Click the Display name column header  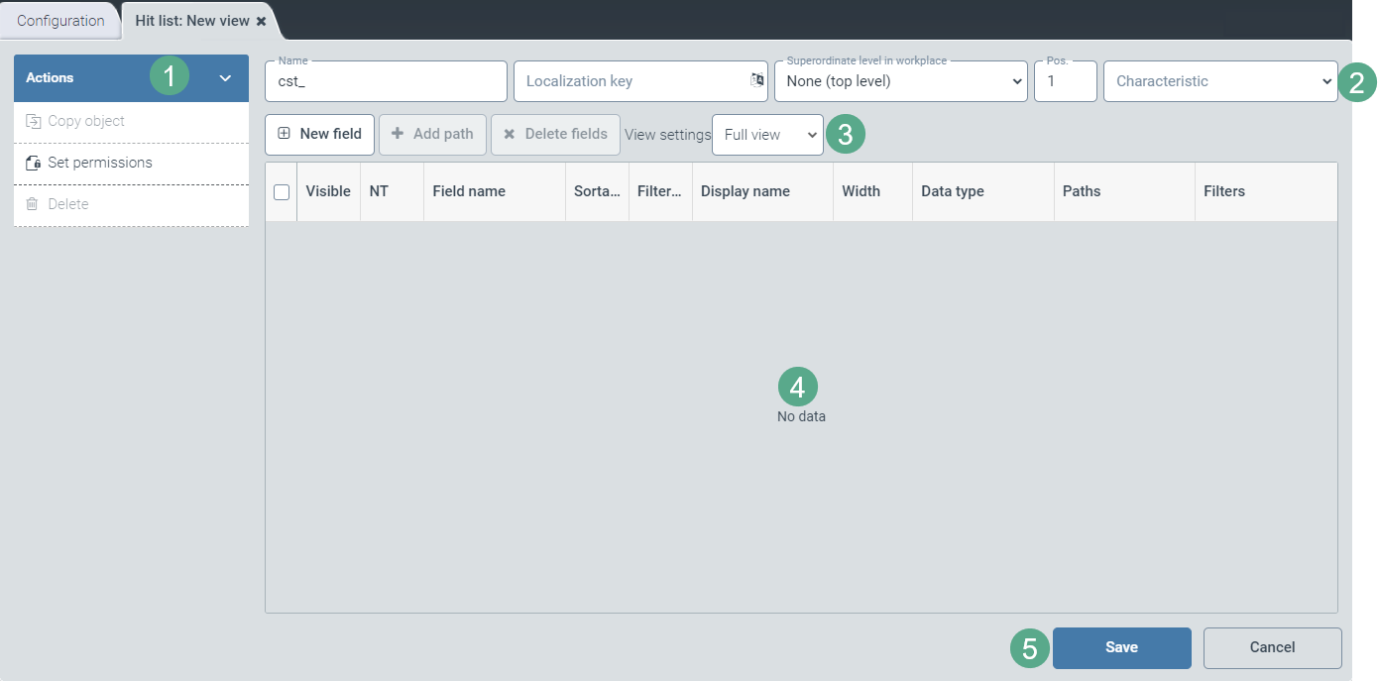pos(745,191)
